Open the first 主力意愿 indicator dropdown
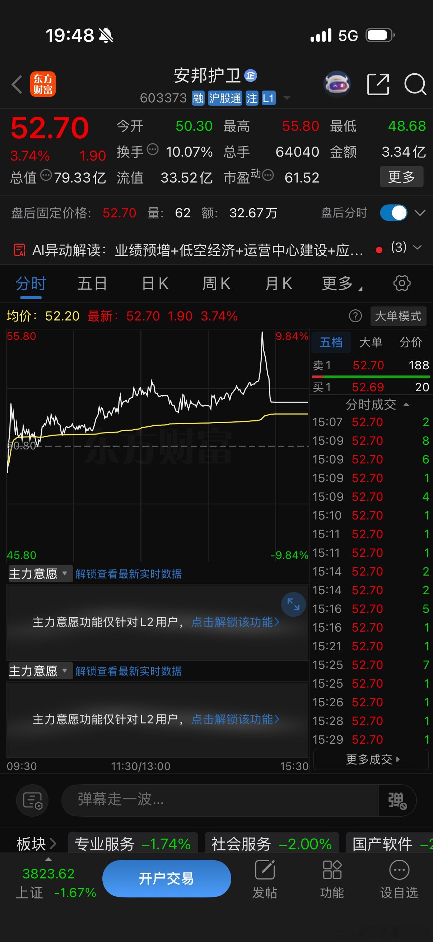This screenshot has height=942, width=433. [x=40, y=573]
